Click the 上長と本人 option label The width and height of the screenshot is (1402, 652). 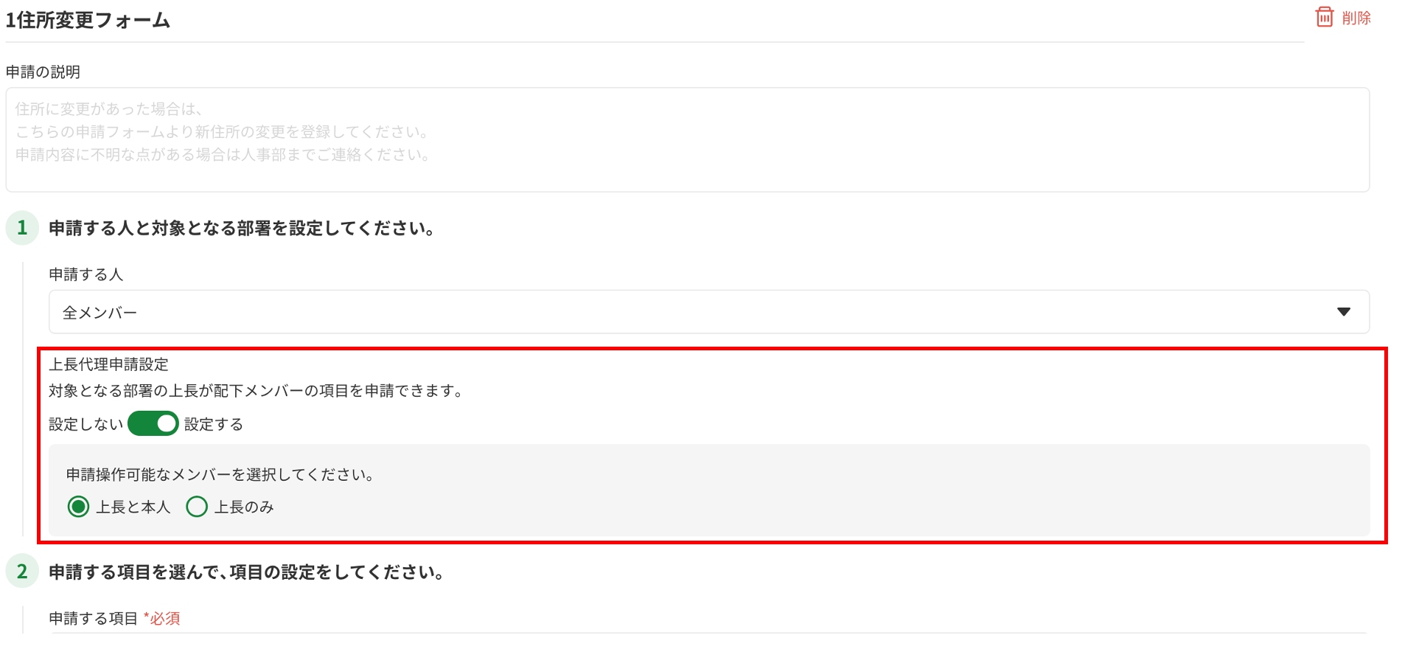click(x=133, y=507)
